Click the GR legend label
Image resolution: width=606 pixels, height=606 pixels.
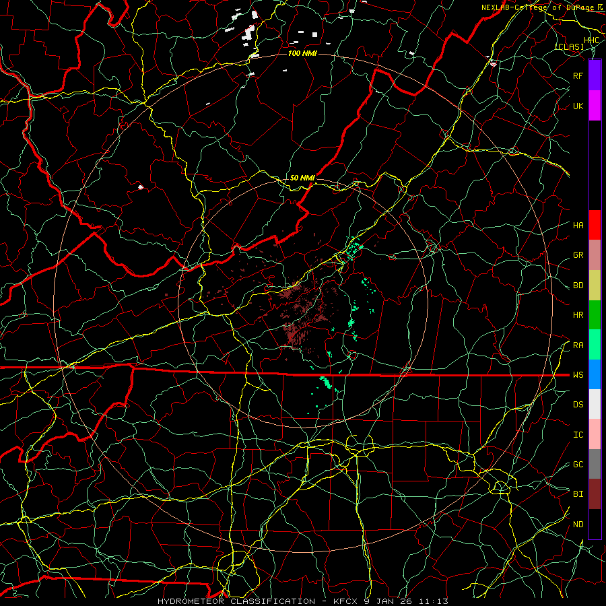(578, 255)
